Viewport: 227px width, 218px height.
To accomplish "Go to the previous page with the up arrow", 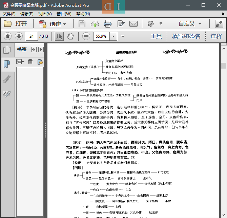I will click(x=8, y=36).
